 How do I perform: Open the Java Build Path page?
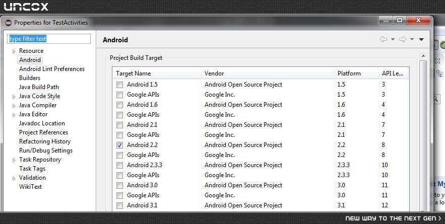pos(39,87)
